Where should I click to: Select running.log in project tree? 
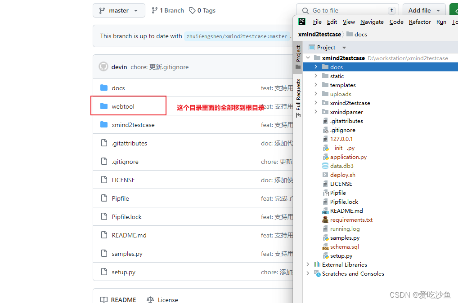(345, 228)
